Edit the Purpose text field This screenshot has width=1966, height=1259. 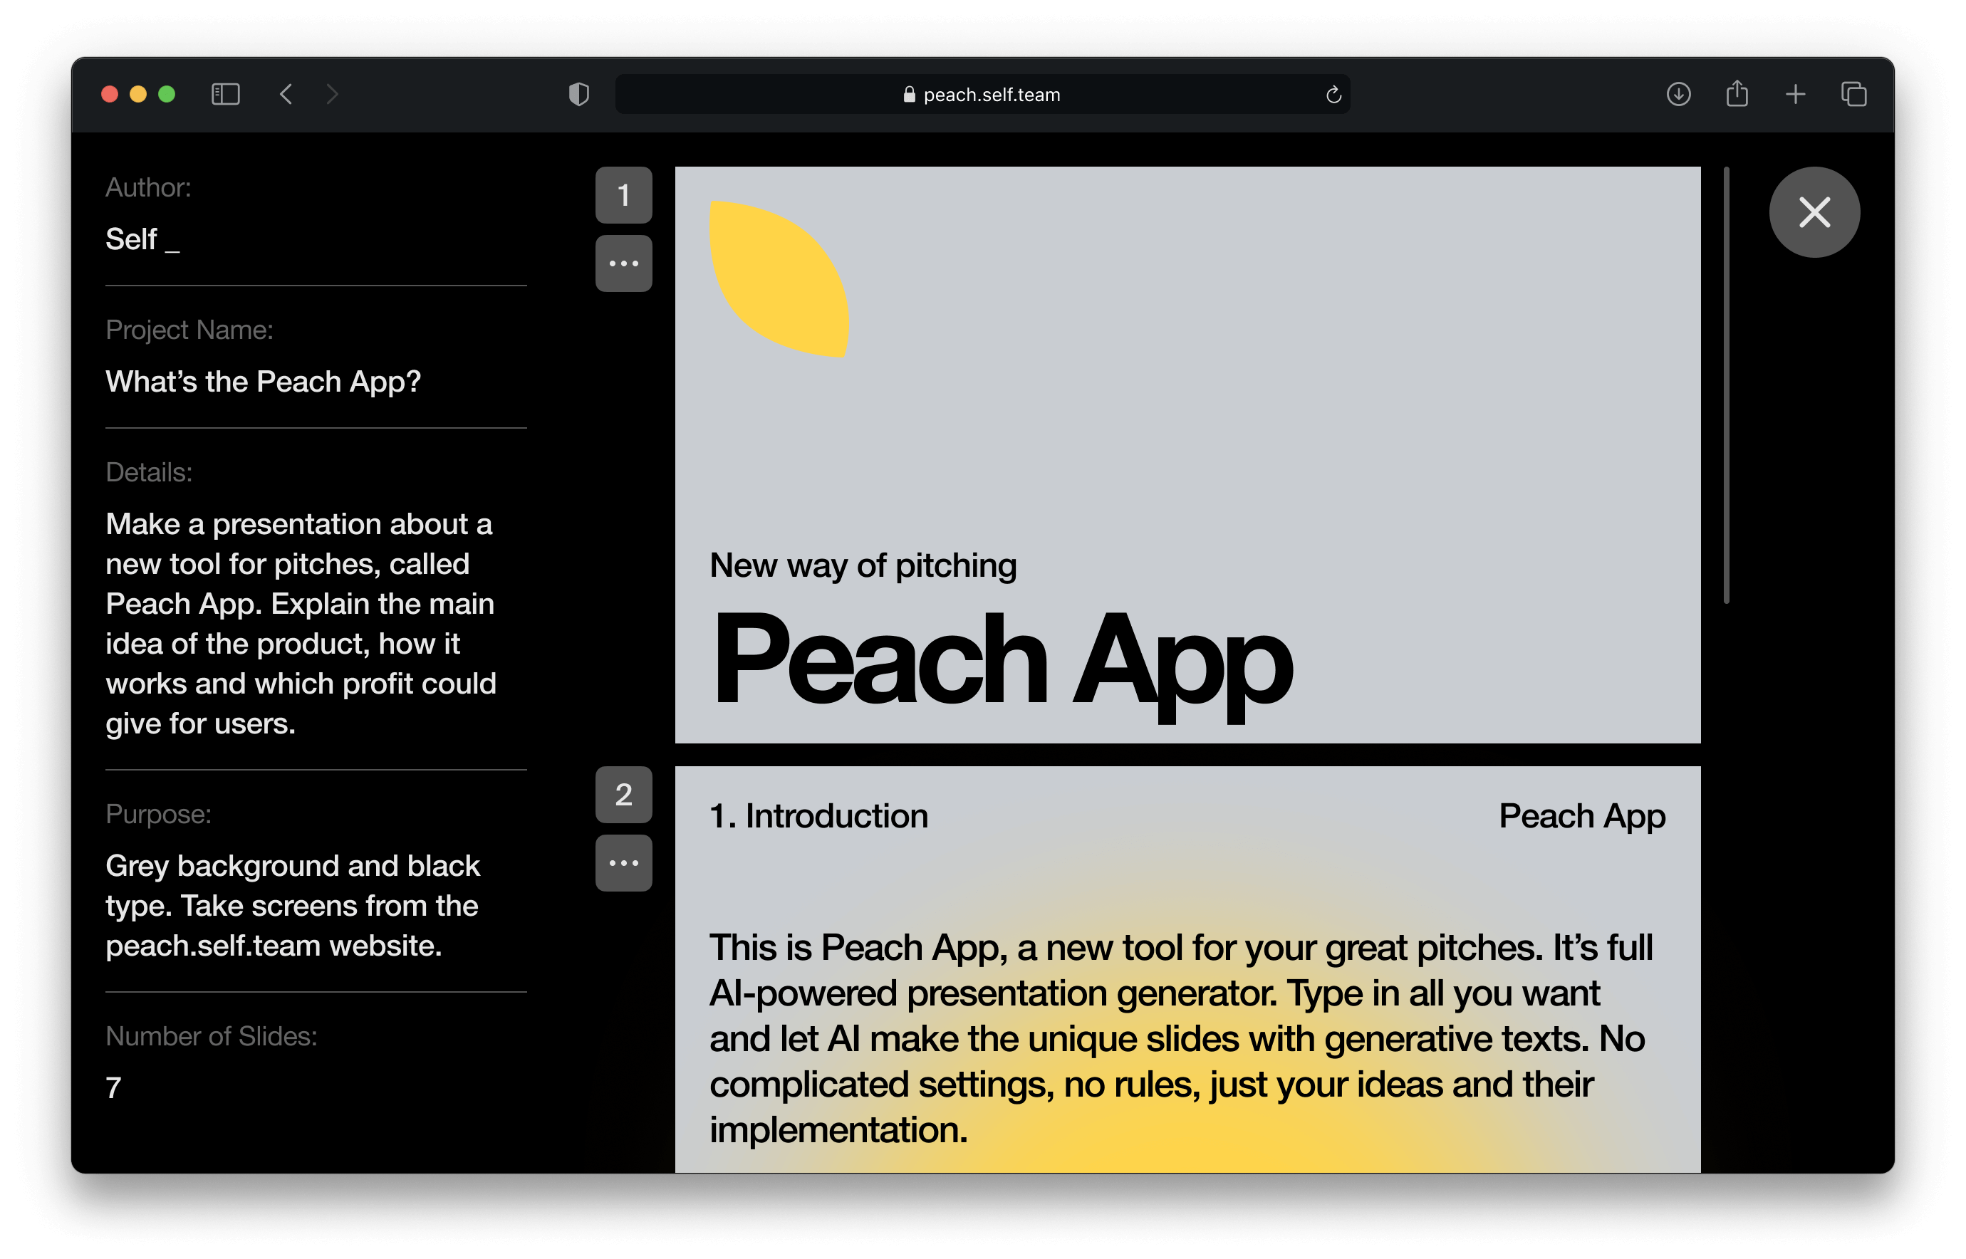click(x=293, y=905)
